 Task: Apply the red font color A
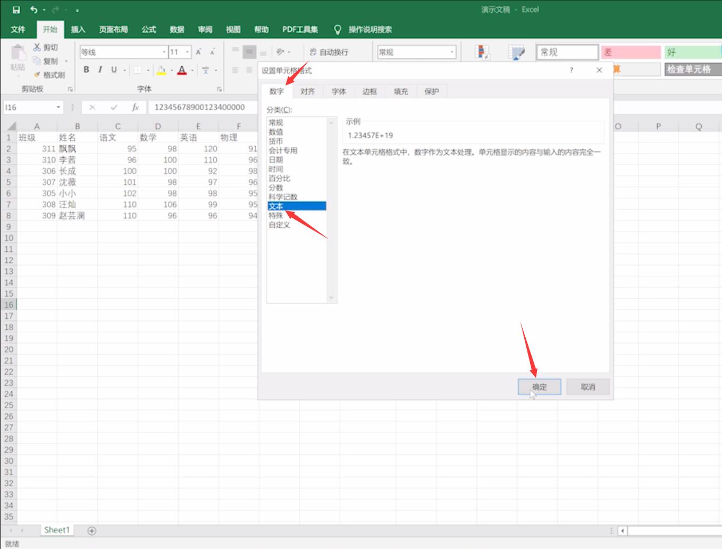click(x=182, y=70)
